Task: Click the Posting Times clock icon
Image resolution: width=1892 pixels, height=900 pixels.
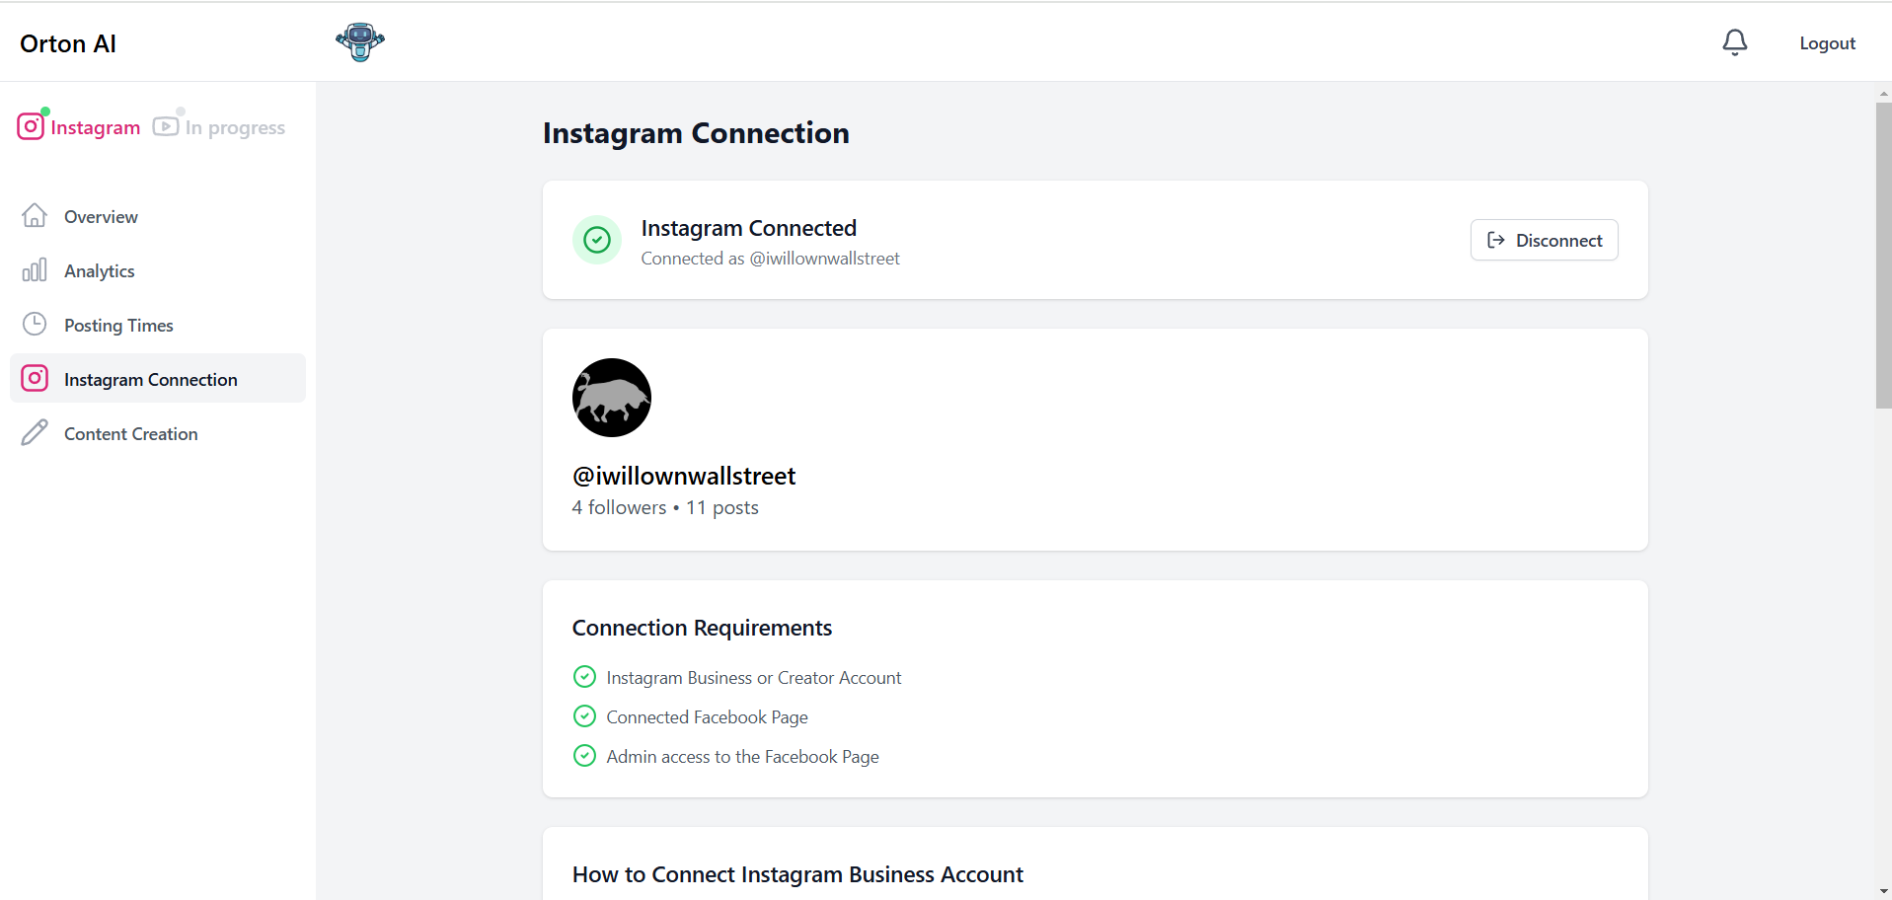Action: [35, 325]
